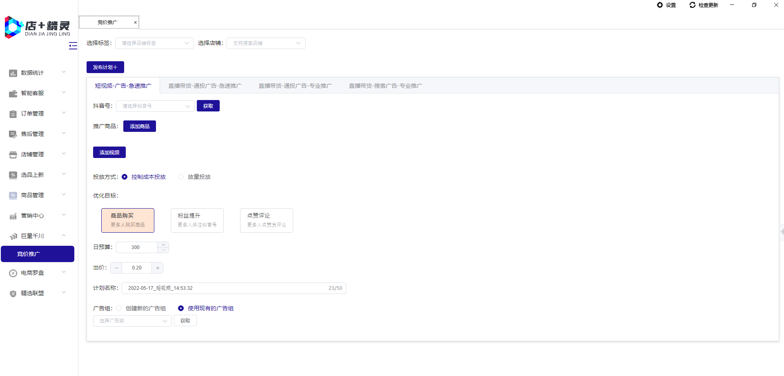Viewport: 784px width, 376px height.
Task: Click the 店铺管理 shop icon
Action: tap(13, 155)
